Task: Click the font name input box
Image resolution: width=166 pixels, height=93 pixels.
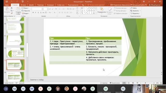Action: coord(37,9)
